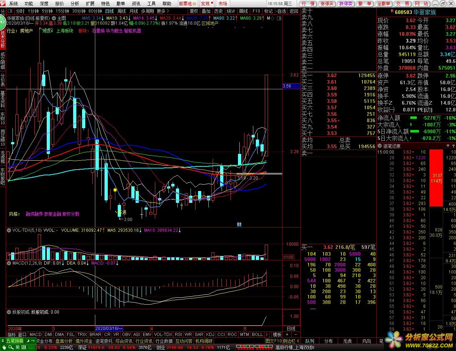Select the 周线 period
The width and height of the screenshot is (456, 351).
click(x=122, y=11)
